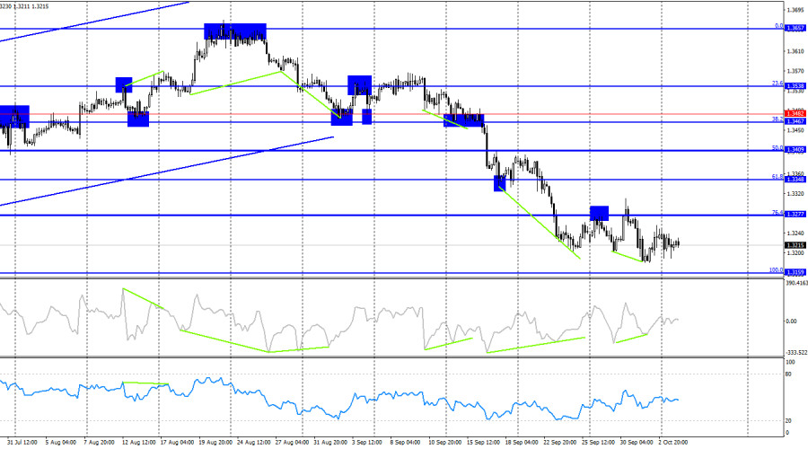Click the 50.0 Fibonacci level text

(777, 148)
